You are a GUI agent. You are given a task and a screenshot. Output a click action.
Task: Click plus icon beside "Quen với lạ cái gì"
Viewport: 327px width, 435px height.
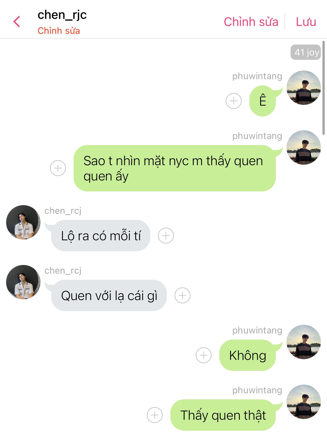coord(182,296)
